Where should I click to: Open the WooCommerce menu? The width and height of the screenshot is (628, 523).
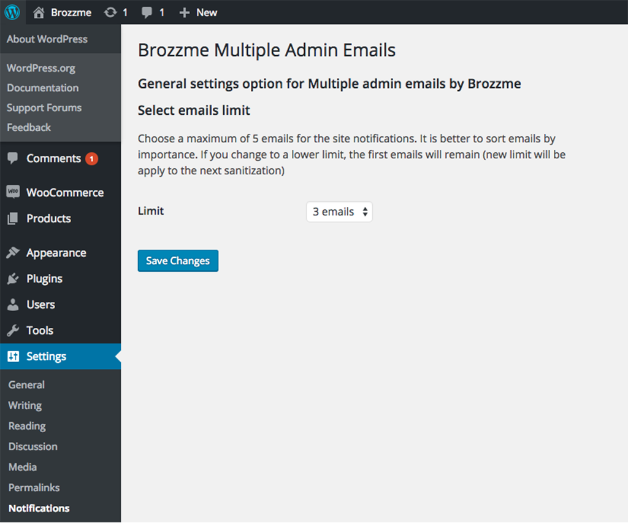tap(65, 192)
